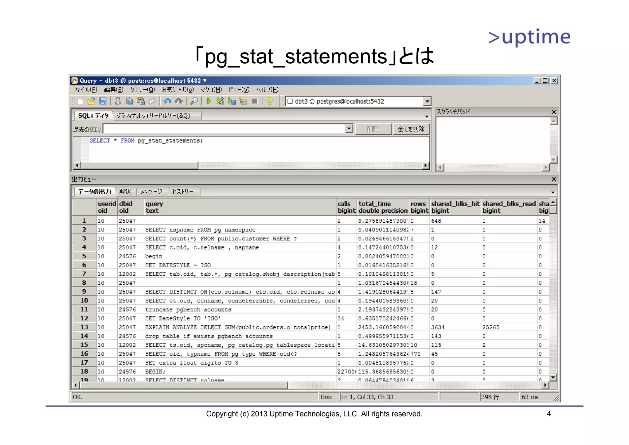Expand the 過去のクエリ history dropdown
Viewport: 629px width, 445px height.
tap(349, 129)
